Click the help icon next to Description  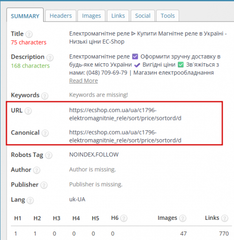click(50, 58)
